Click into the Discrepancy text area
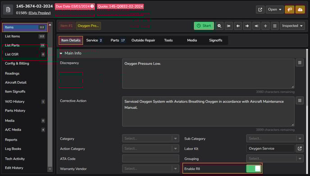 tap(208, 73)
